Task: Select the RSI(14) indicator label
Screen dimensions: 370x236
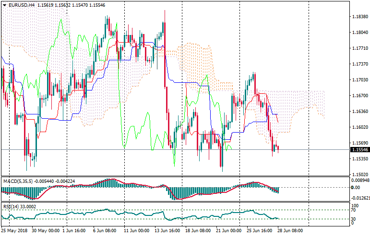Action: tap(11, 206)
